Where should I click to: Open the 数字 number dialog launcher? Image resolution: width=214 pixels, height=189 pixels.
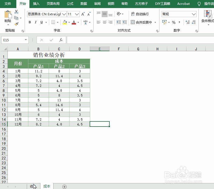[x=197, y=31]
